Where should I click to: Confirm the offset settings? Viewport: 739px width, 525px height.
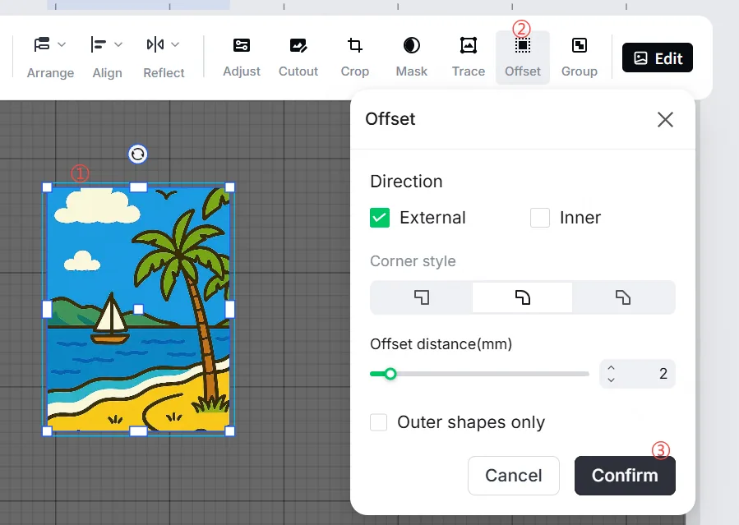625,476
